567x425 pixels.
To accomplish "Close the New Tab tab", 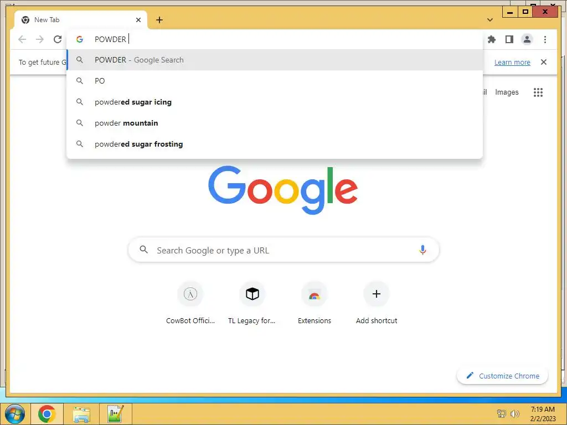I will [x=138, y=20].
